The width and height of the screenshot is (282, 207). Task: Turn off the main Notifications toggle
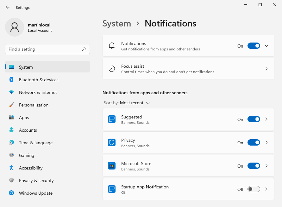tap(254, 46)
